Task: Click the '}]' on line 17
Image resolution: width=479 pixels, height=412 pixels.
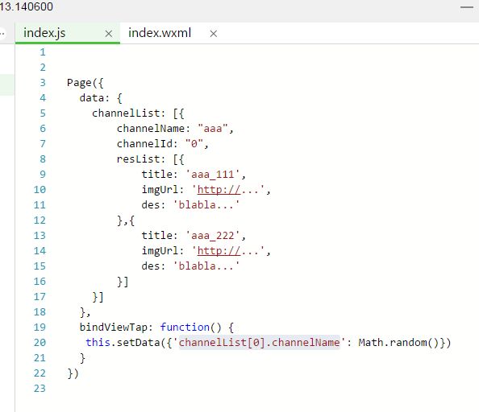Action: (x=98, y=297)
